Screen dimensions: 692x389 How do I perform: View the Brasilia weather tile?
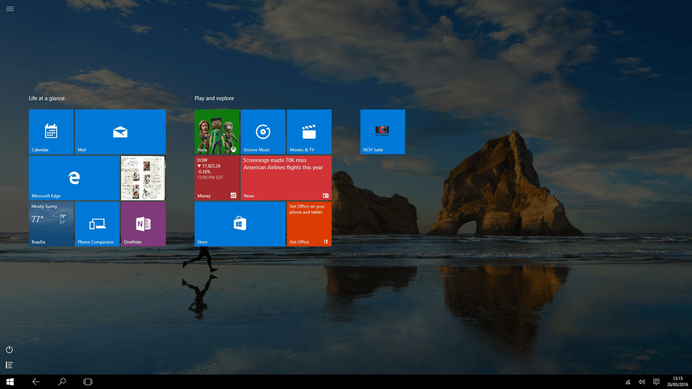click(51, 224)
